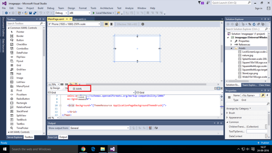The width and height of the screenshot is (272, 153).
Task: Select the Button control in Toolbox
Action: [20, 40]
